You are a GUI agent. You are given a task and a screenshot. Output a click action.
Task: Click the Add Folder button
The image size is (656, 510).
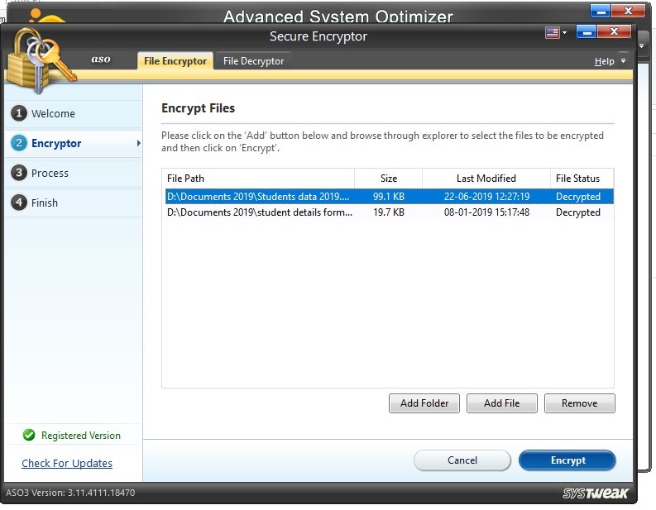[424, 403]
